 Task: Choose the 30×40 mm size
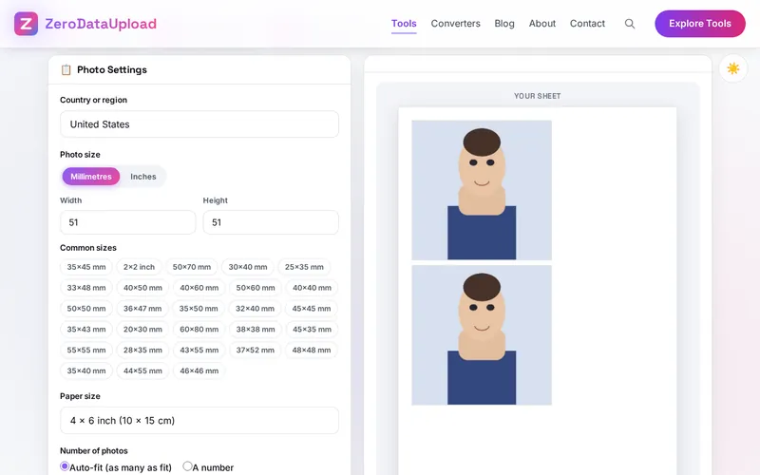point(248,267)
